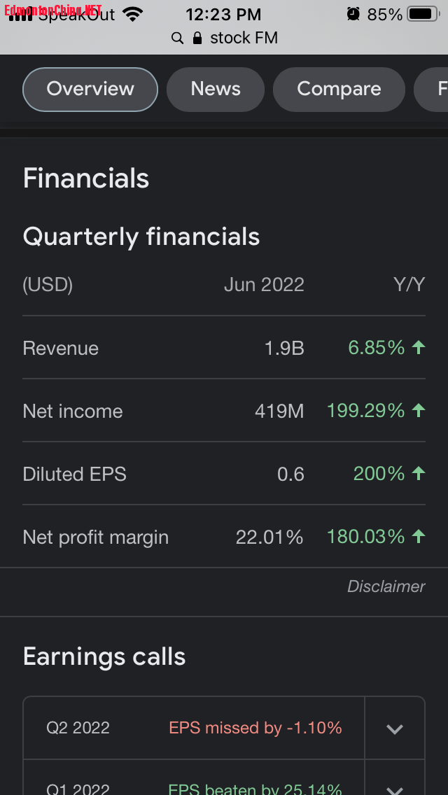This screenshot has width=448, height=795.
Task: Open the Q2 2022 EPS missed row
Action: point(194,728)
